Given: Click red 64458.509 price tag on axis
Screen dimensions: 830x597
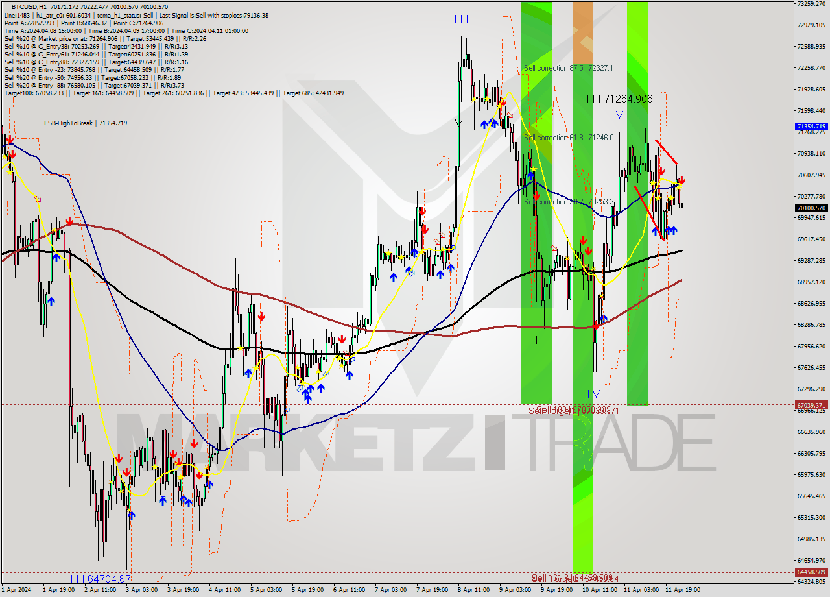Looking at the screenshot, I should [811, 572].
